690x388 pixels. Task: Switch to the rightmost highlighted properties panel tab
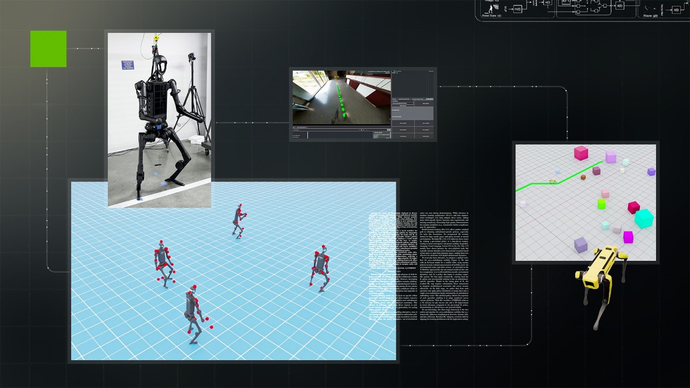[430, 99]
